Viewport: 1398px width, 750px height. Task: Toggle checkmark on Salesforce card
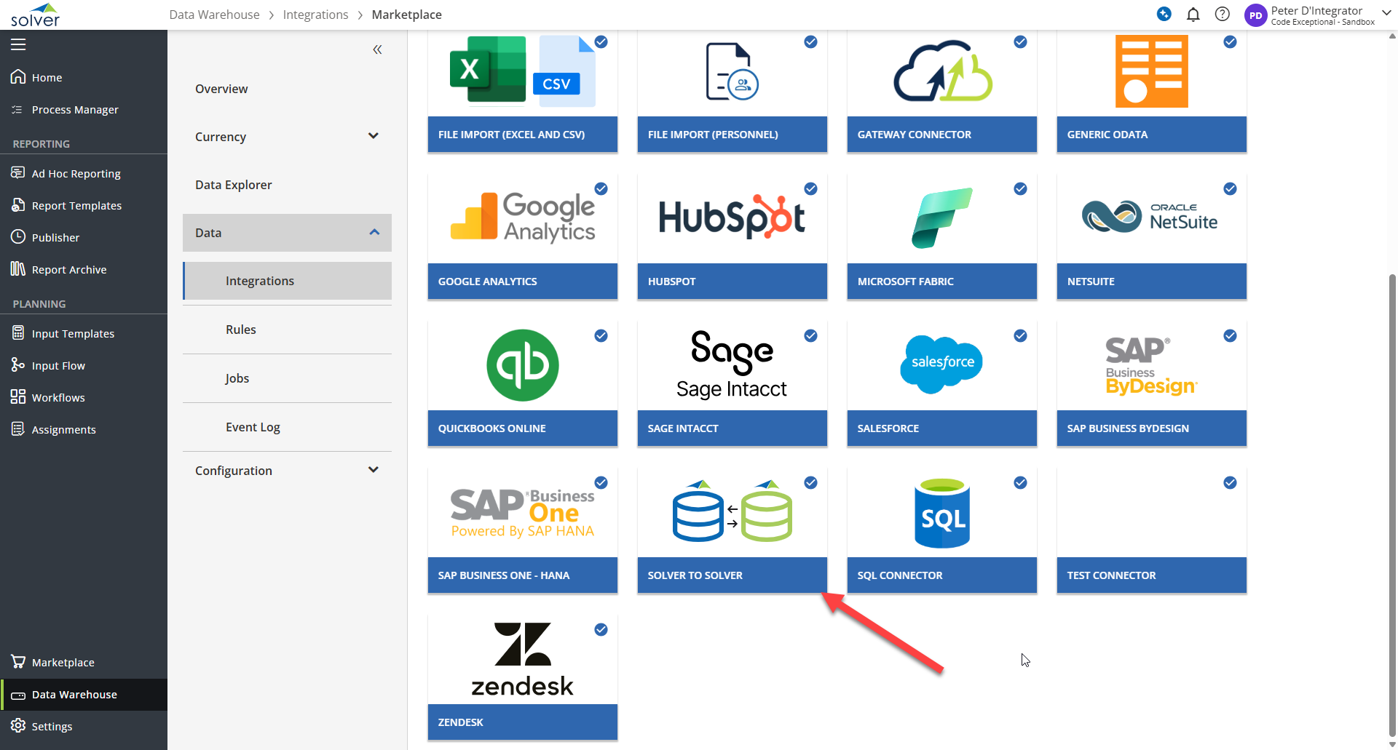1020,336
